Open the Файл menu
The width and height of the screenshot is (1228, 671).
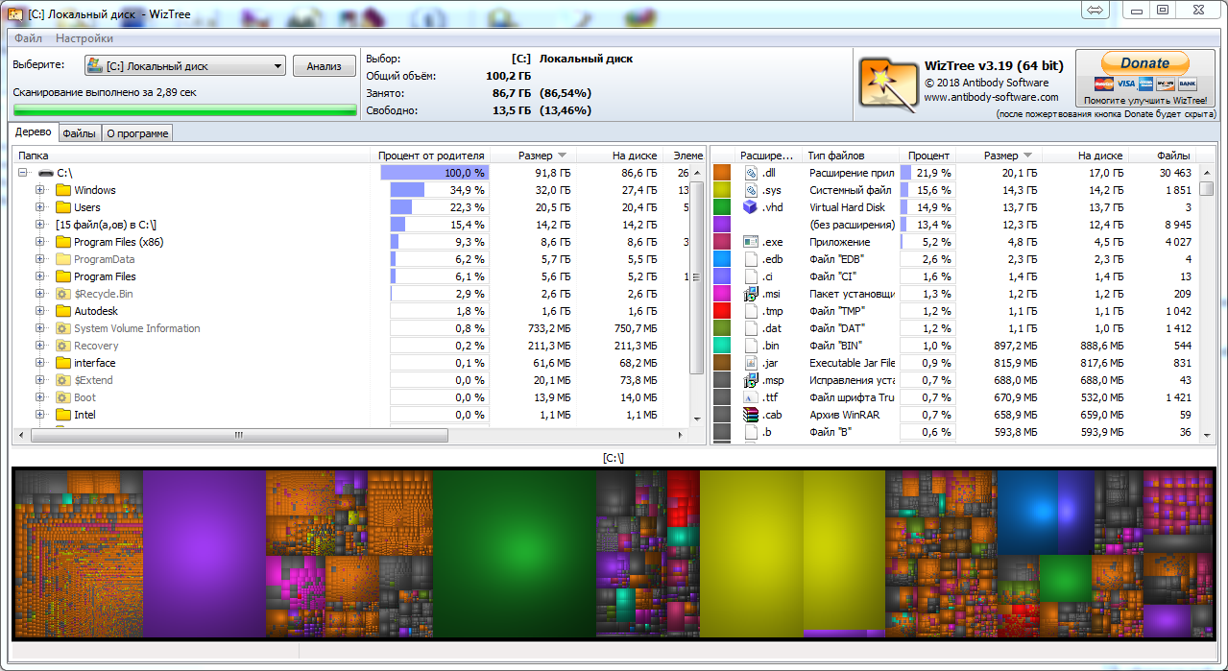coord(28,38)
